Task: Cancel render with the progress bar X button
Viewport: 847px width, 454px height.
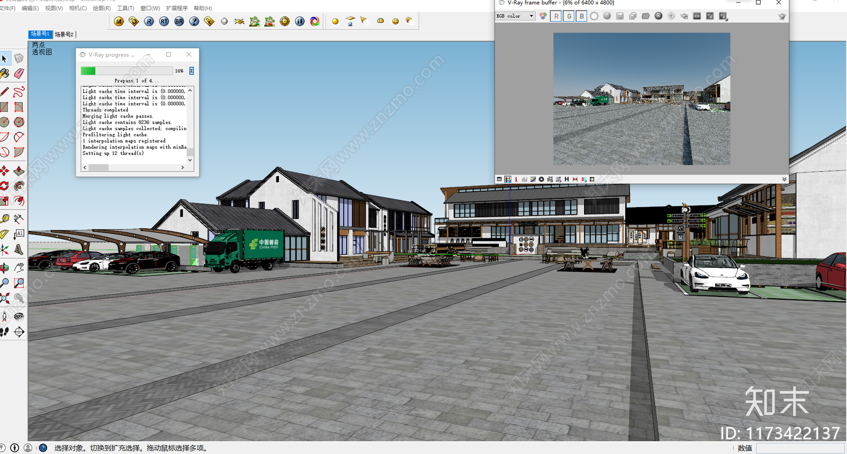Action: click(x=192, y=71)
